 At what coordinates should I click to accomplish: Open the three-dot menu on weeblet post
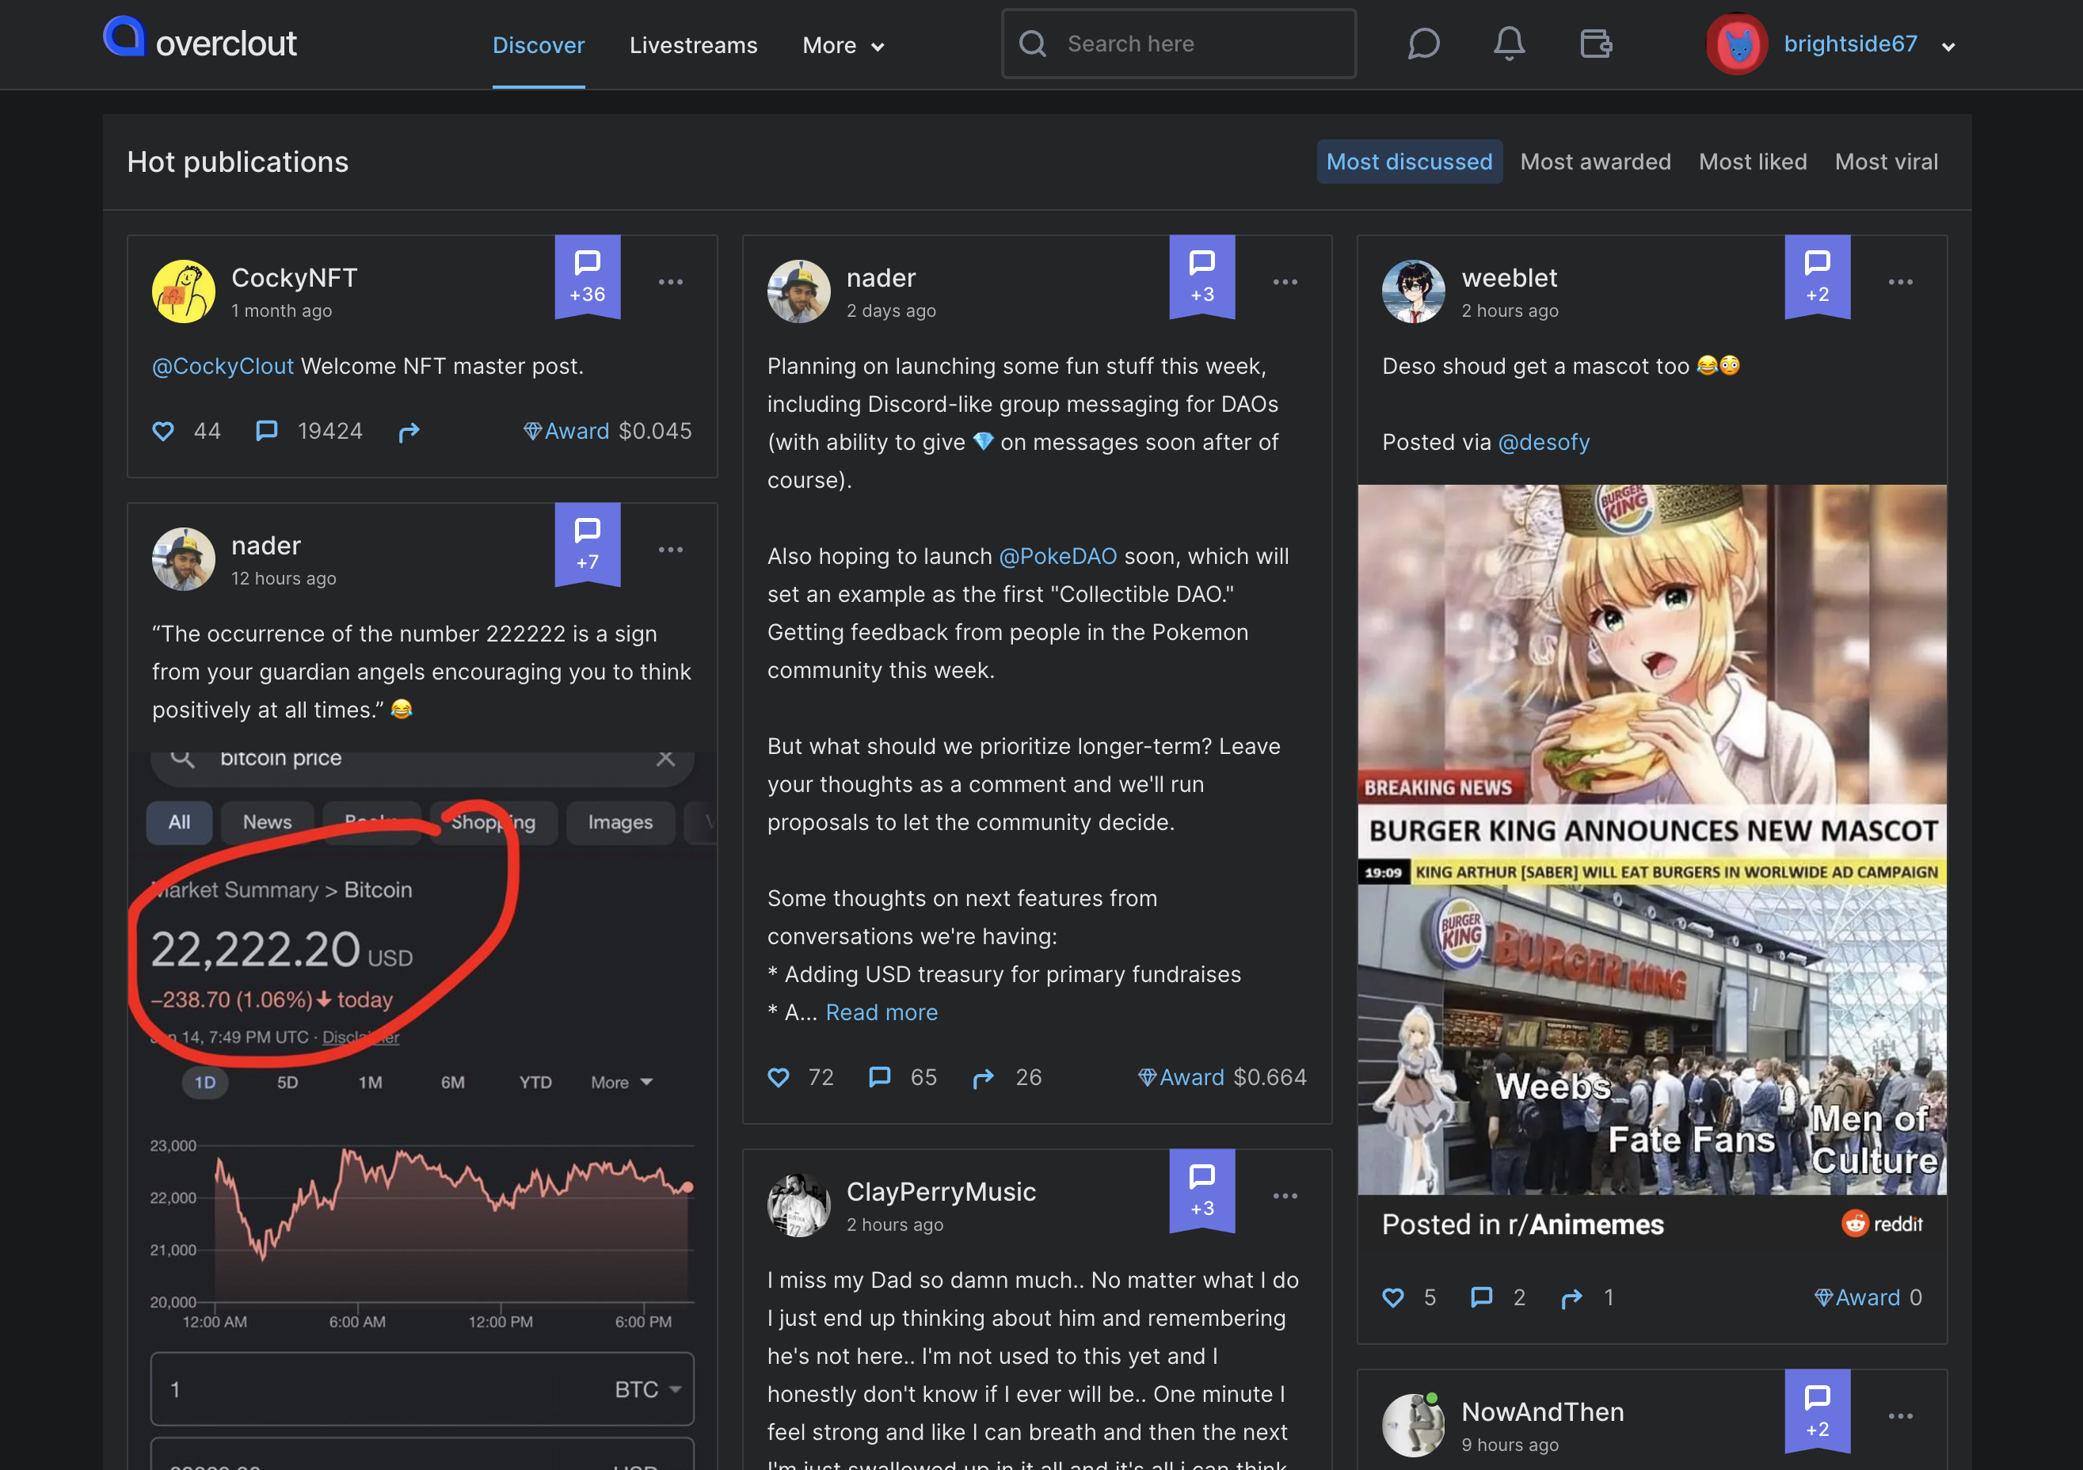pyautogui.click(x=1901, y=282)
